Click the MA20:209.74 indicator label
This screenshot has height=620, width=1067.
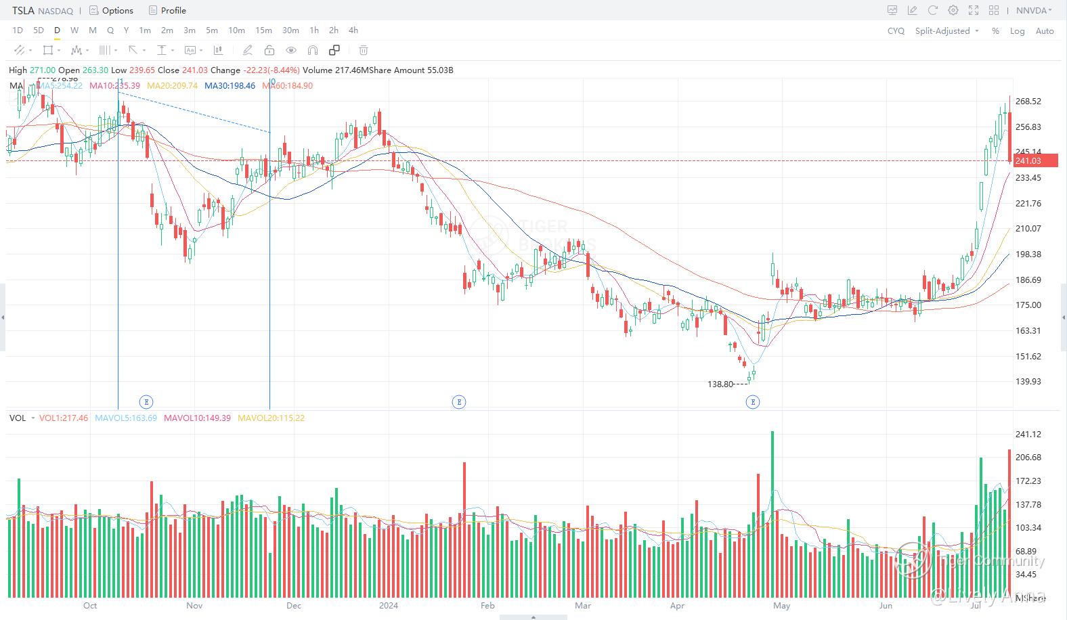click(x=173, y=85)
